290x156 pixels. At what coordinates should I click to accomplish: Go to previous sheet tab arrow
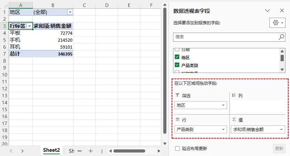coord(11,151)
